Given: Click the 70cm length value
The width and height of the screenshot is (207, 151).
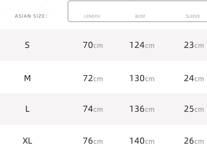Looking at the screenshot, I should 93,45.
